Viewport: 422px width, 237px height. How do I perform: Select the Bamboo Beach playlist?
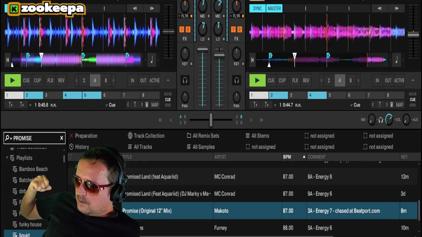point(33,169)
